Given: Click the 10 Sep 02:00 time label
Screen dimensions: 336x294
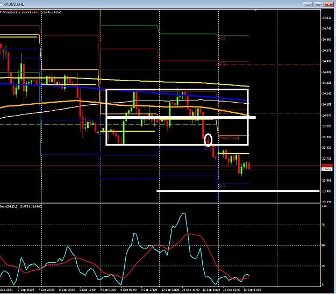Looking at the screenshot, I should click(171, 290).
